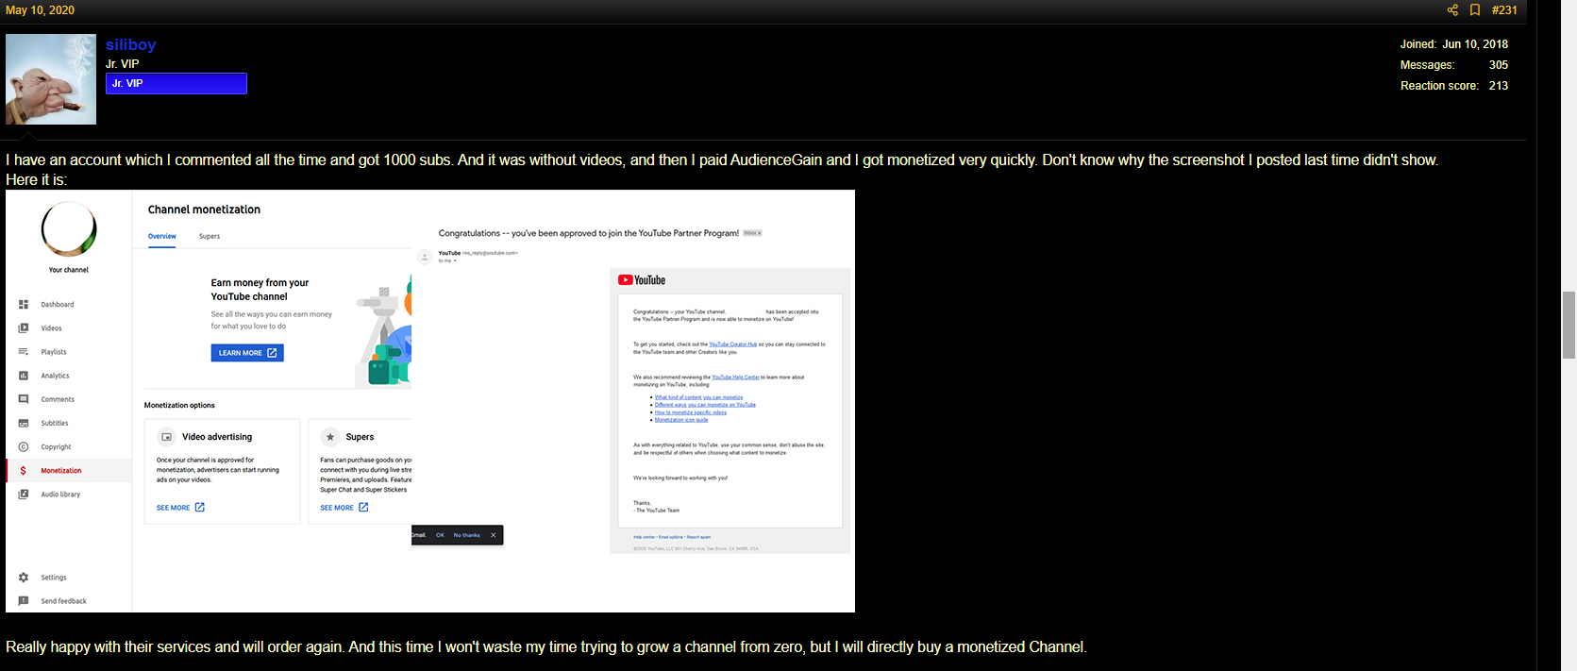Viewport: 1577px width, 671px height.
Task: Click the share icon on post #231
Action: click(x=1452, y=10)
